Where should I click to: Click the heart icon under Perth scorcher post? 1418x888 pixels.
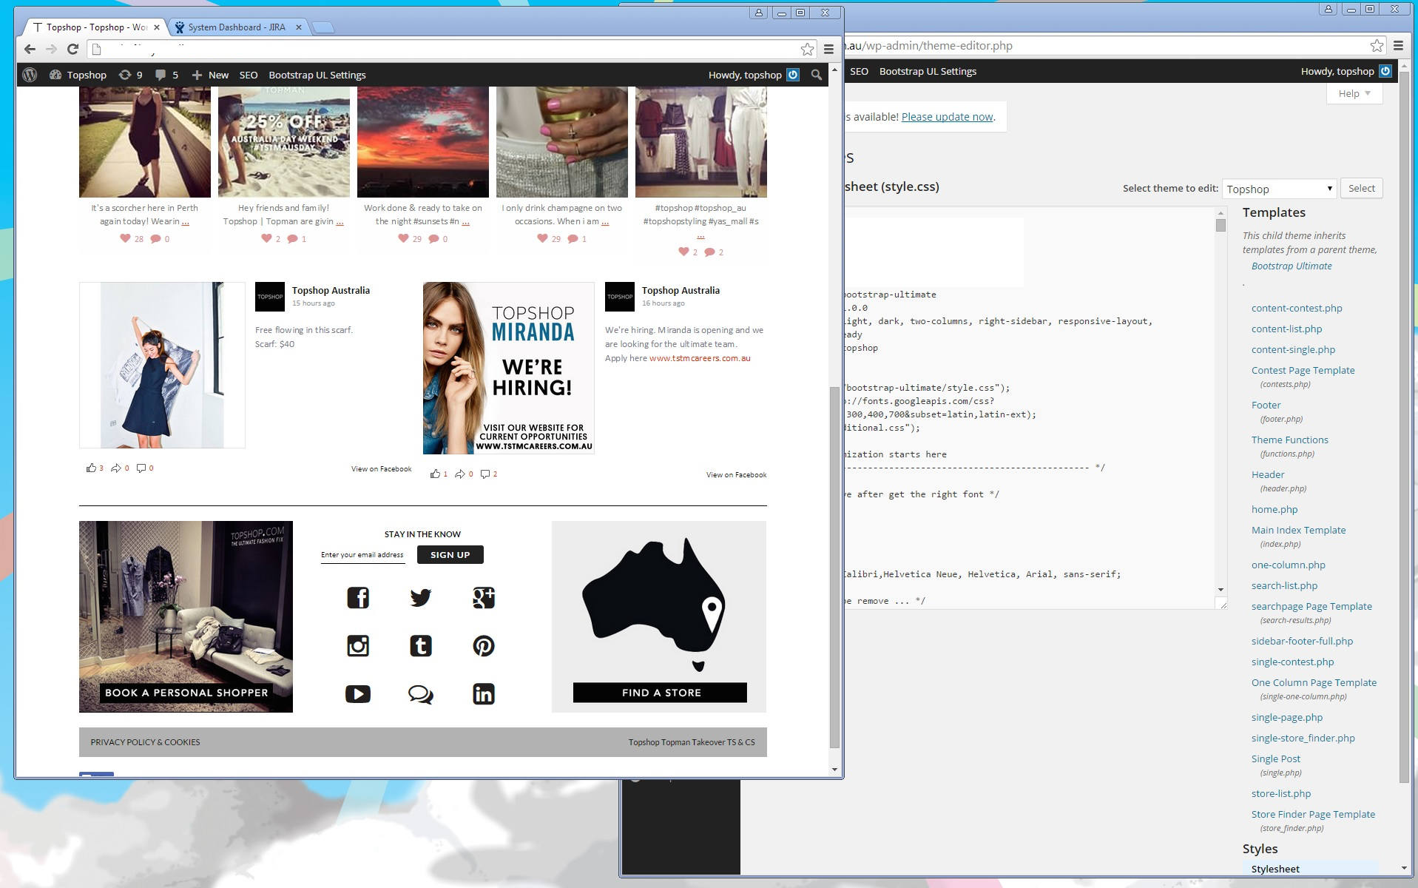[125, 238]
